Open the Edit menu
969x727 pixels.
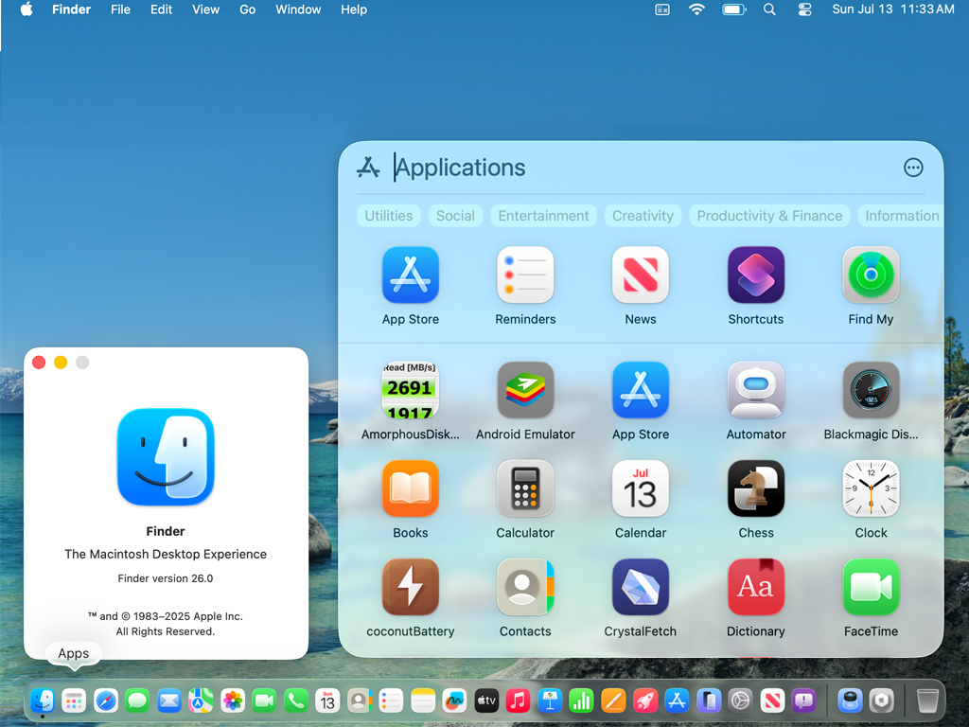[161, 9]
